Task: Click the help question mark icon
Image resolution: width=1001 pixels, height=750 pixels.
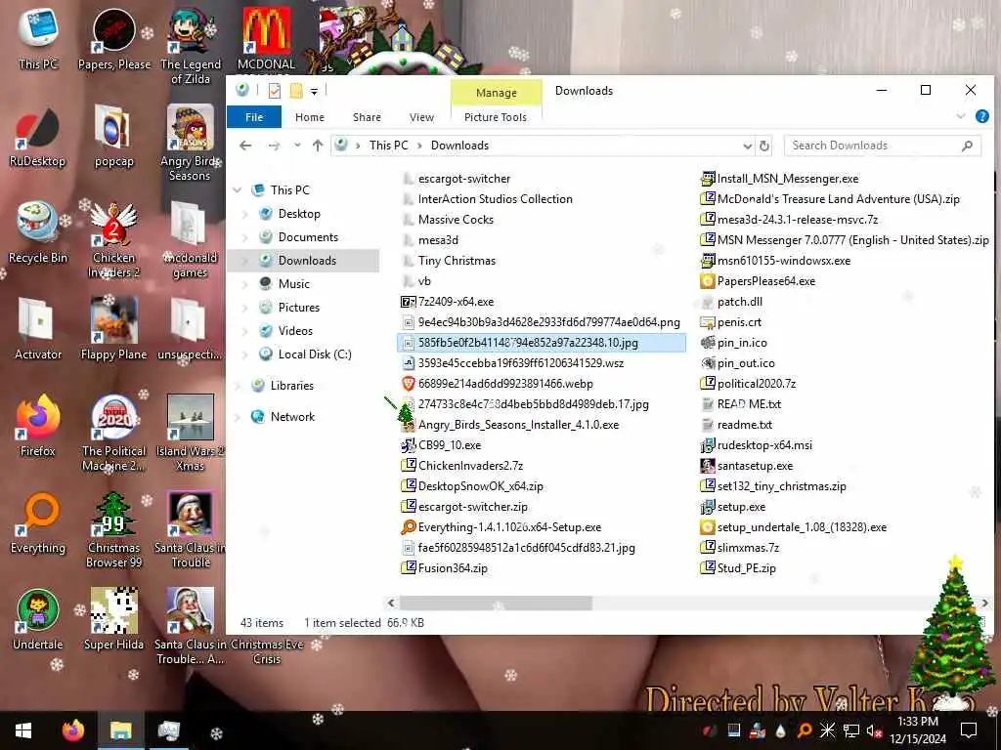Action: pyautogui.click(x=982, y=117)
